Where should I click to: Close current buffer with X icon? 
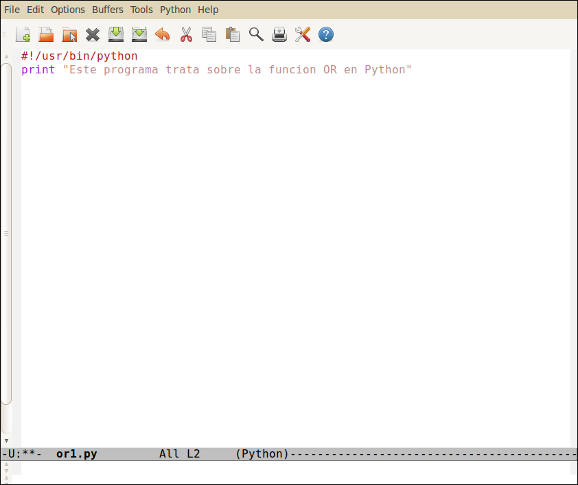point(93,35)
